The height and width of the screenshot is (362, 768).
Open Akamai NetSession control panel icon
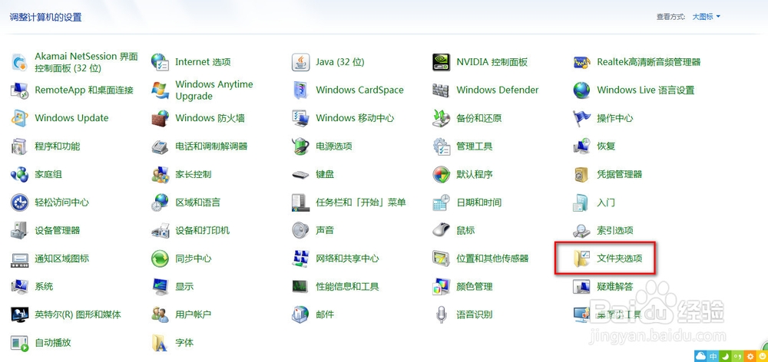20,62
